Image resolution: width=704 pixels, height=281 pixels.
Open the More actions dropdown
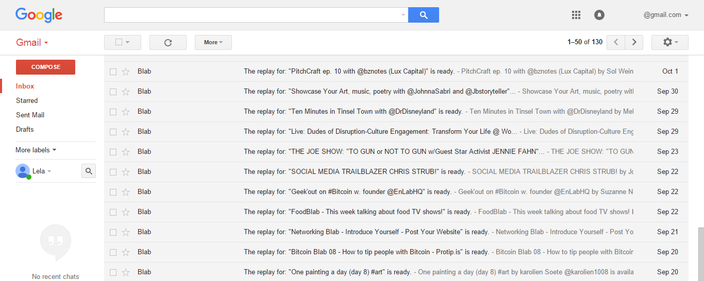point(213,42)
